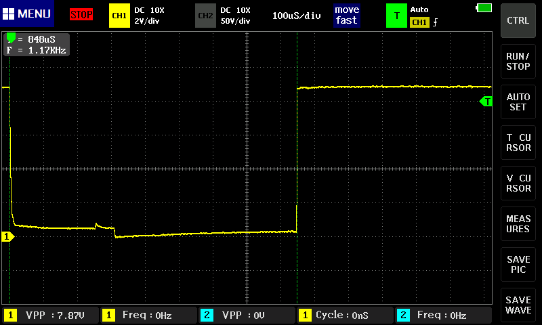This screenshot has height=325, width=542.
Task: Tap the CH2 50V/div setting
Action: click(235, 21)
